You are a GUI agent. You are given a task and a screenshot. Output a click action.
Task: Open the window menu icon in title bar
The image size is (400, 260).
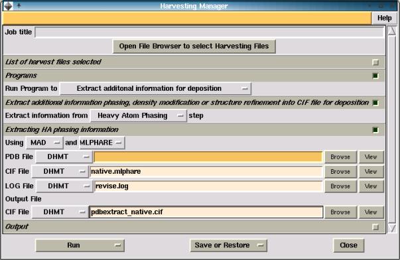click(x=8, y=6)
